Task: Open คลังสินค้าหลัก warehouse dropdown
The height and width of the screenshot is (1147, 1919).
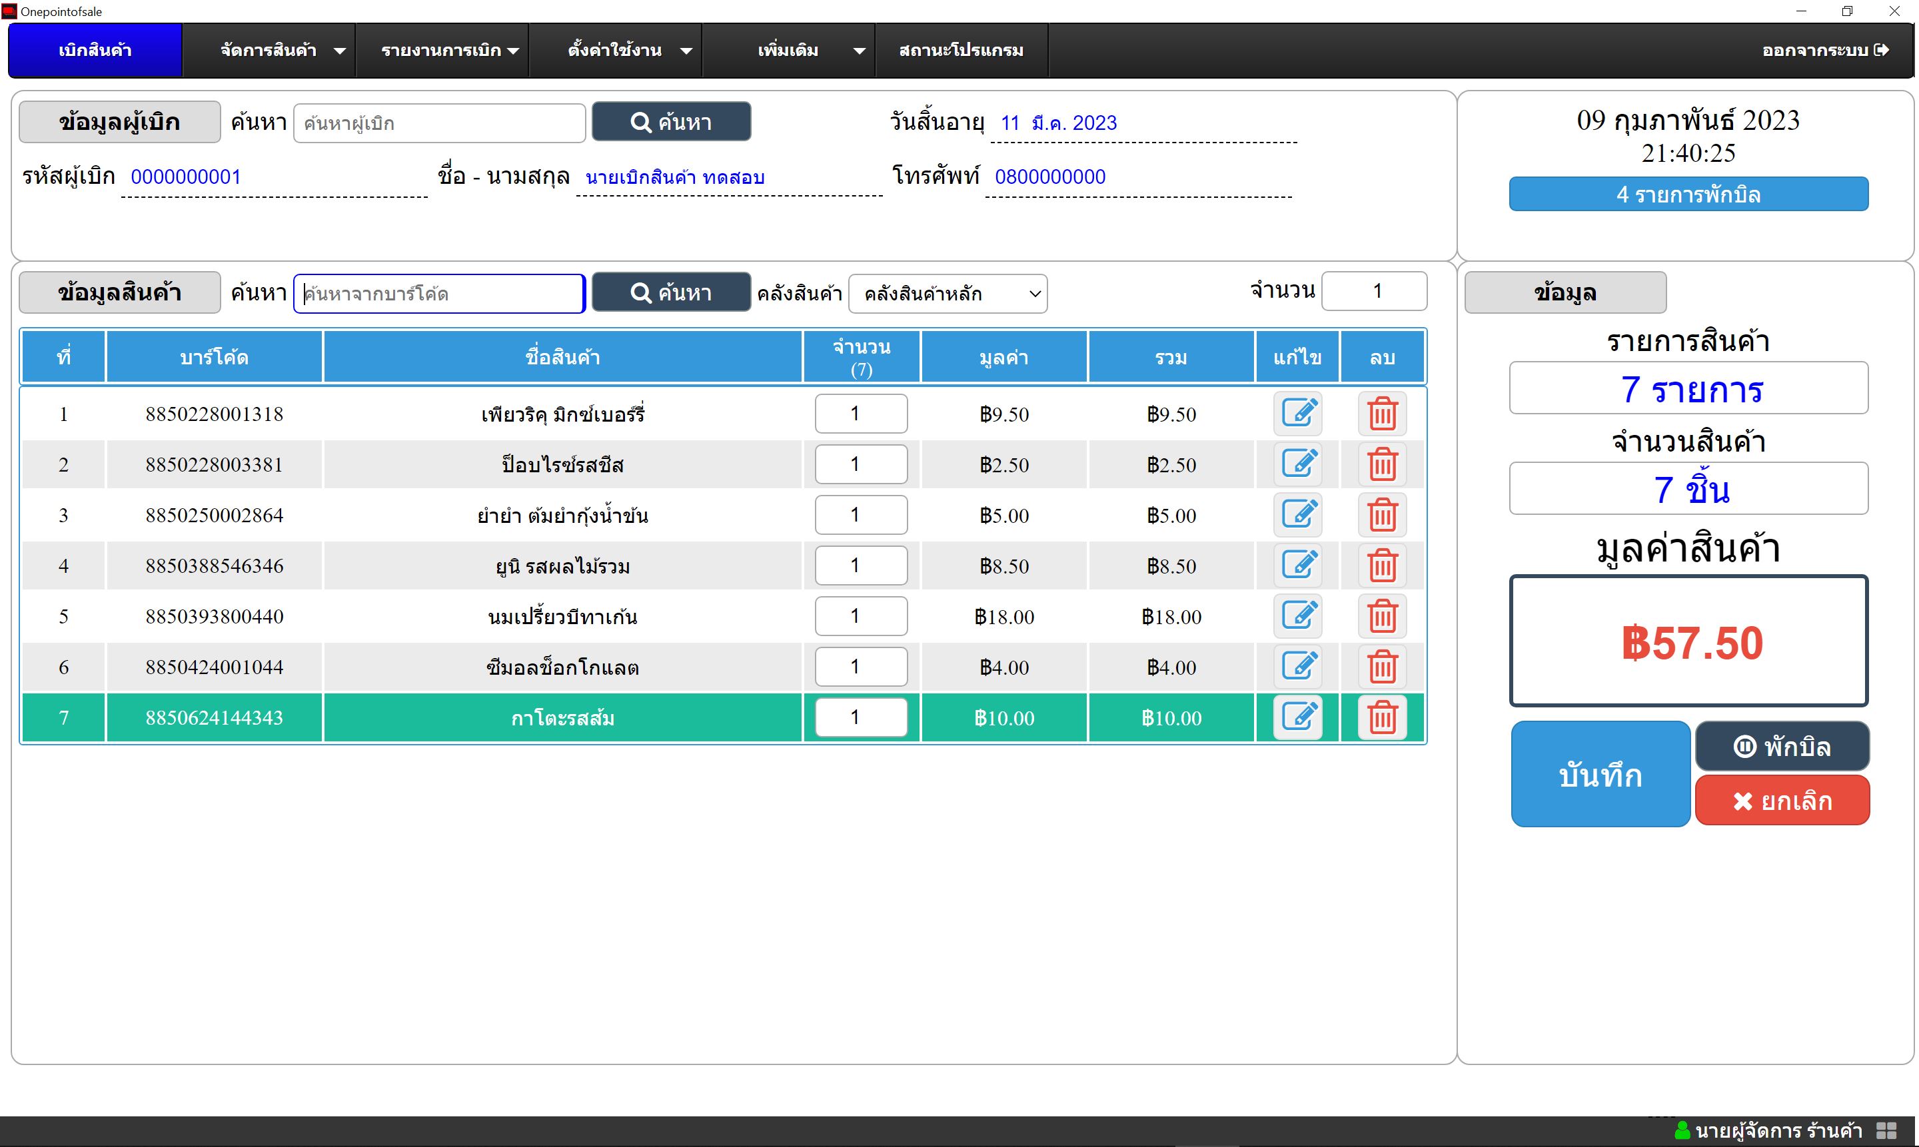Action: [x=947, y=294]
